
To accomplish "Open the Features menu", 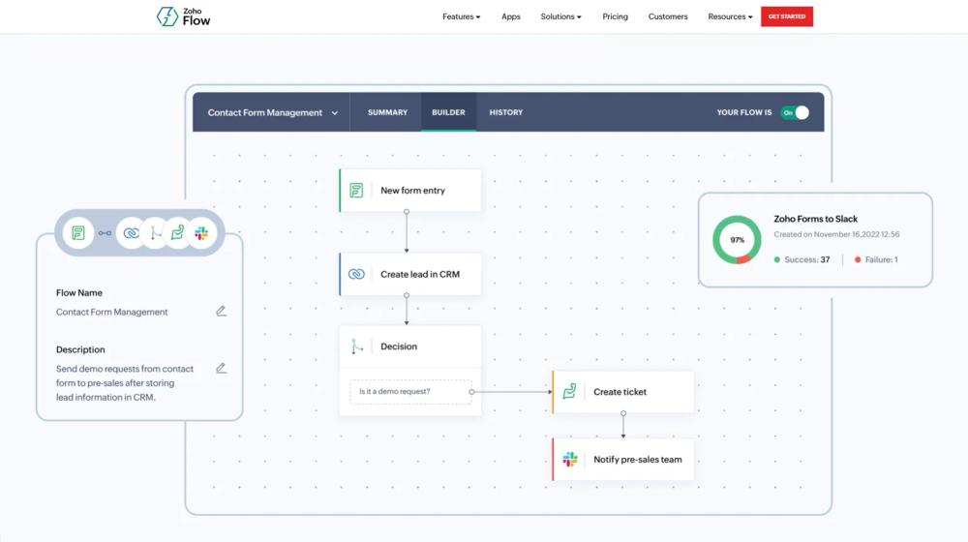I will click(461, 16).
